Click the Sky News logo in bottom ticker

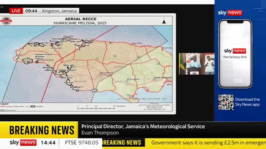pyautogui.click(x=23, y=143)
